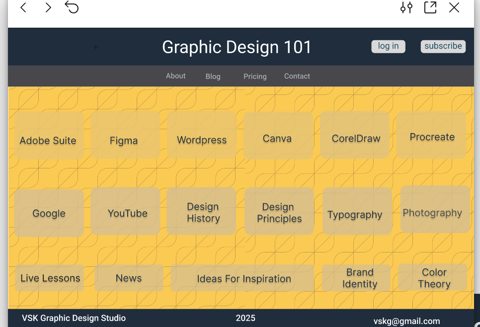The height and width of the screenshot is (327, 480).
Task: Click the Ideas For Inspiration tile
Action: (x=243, y=279)
